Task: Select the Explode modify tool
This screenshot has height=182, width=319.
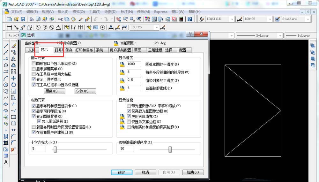Action: [x=13, y=149]
